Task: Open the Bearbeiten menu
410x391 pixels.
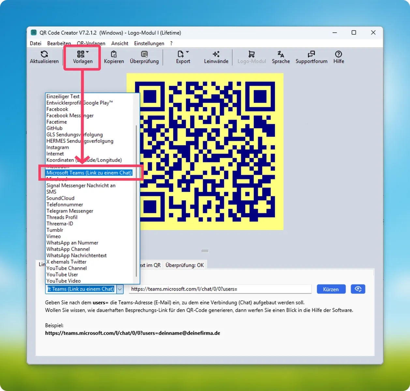Action: [x=59, y=43]
